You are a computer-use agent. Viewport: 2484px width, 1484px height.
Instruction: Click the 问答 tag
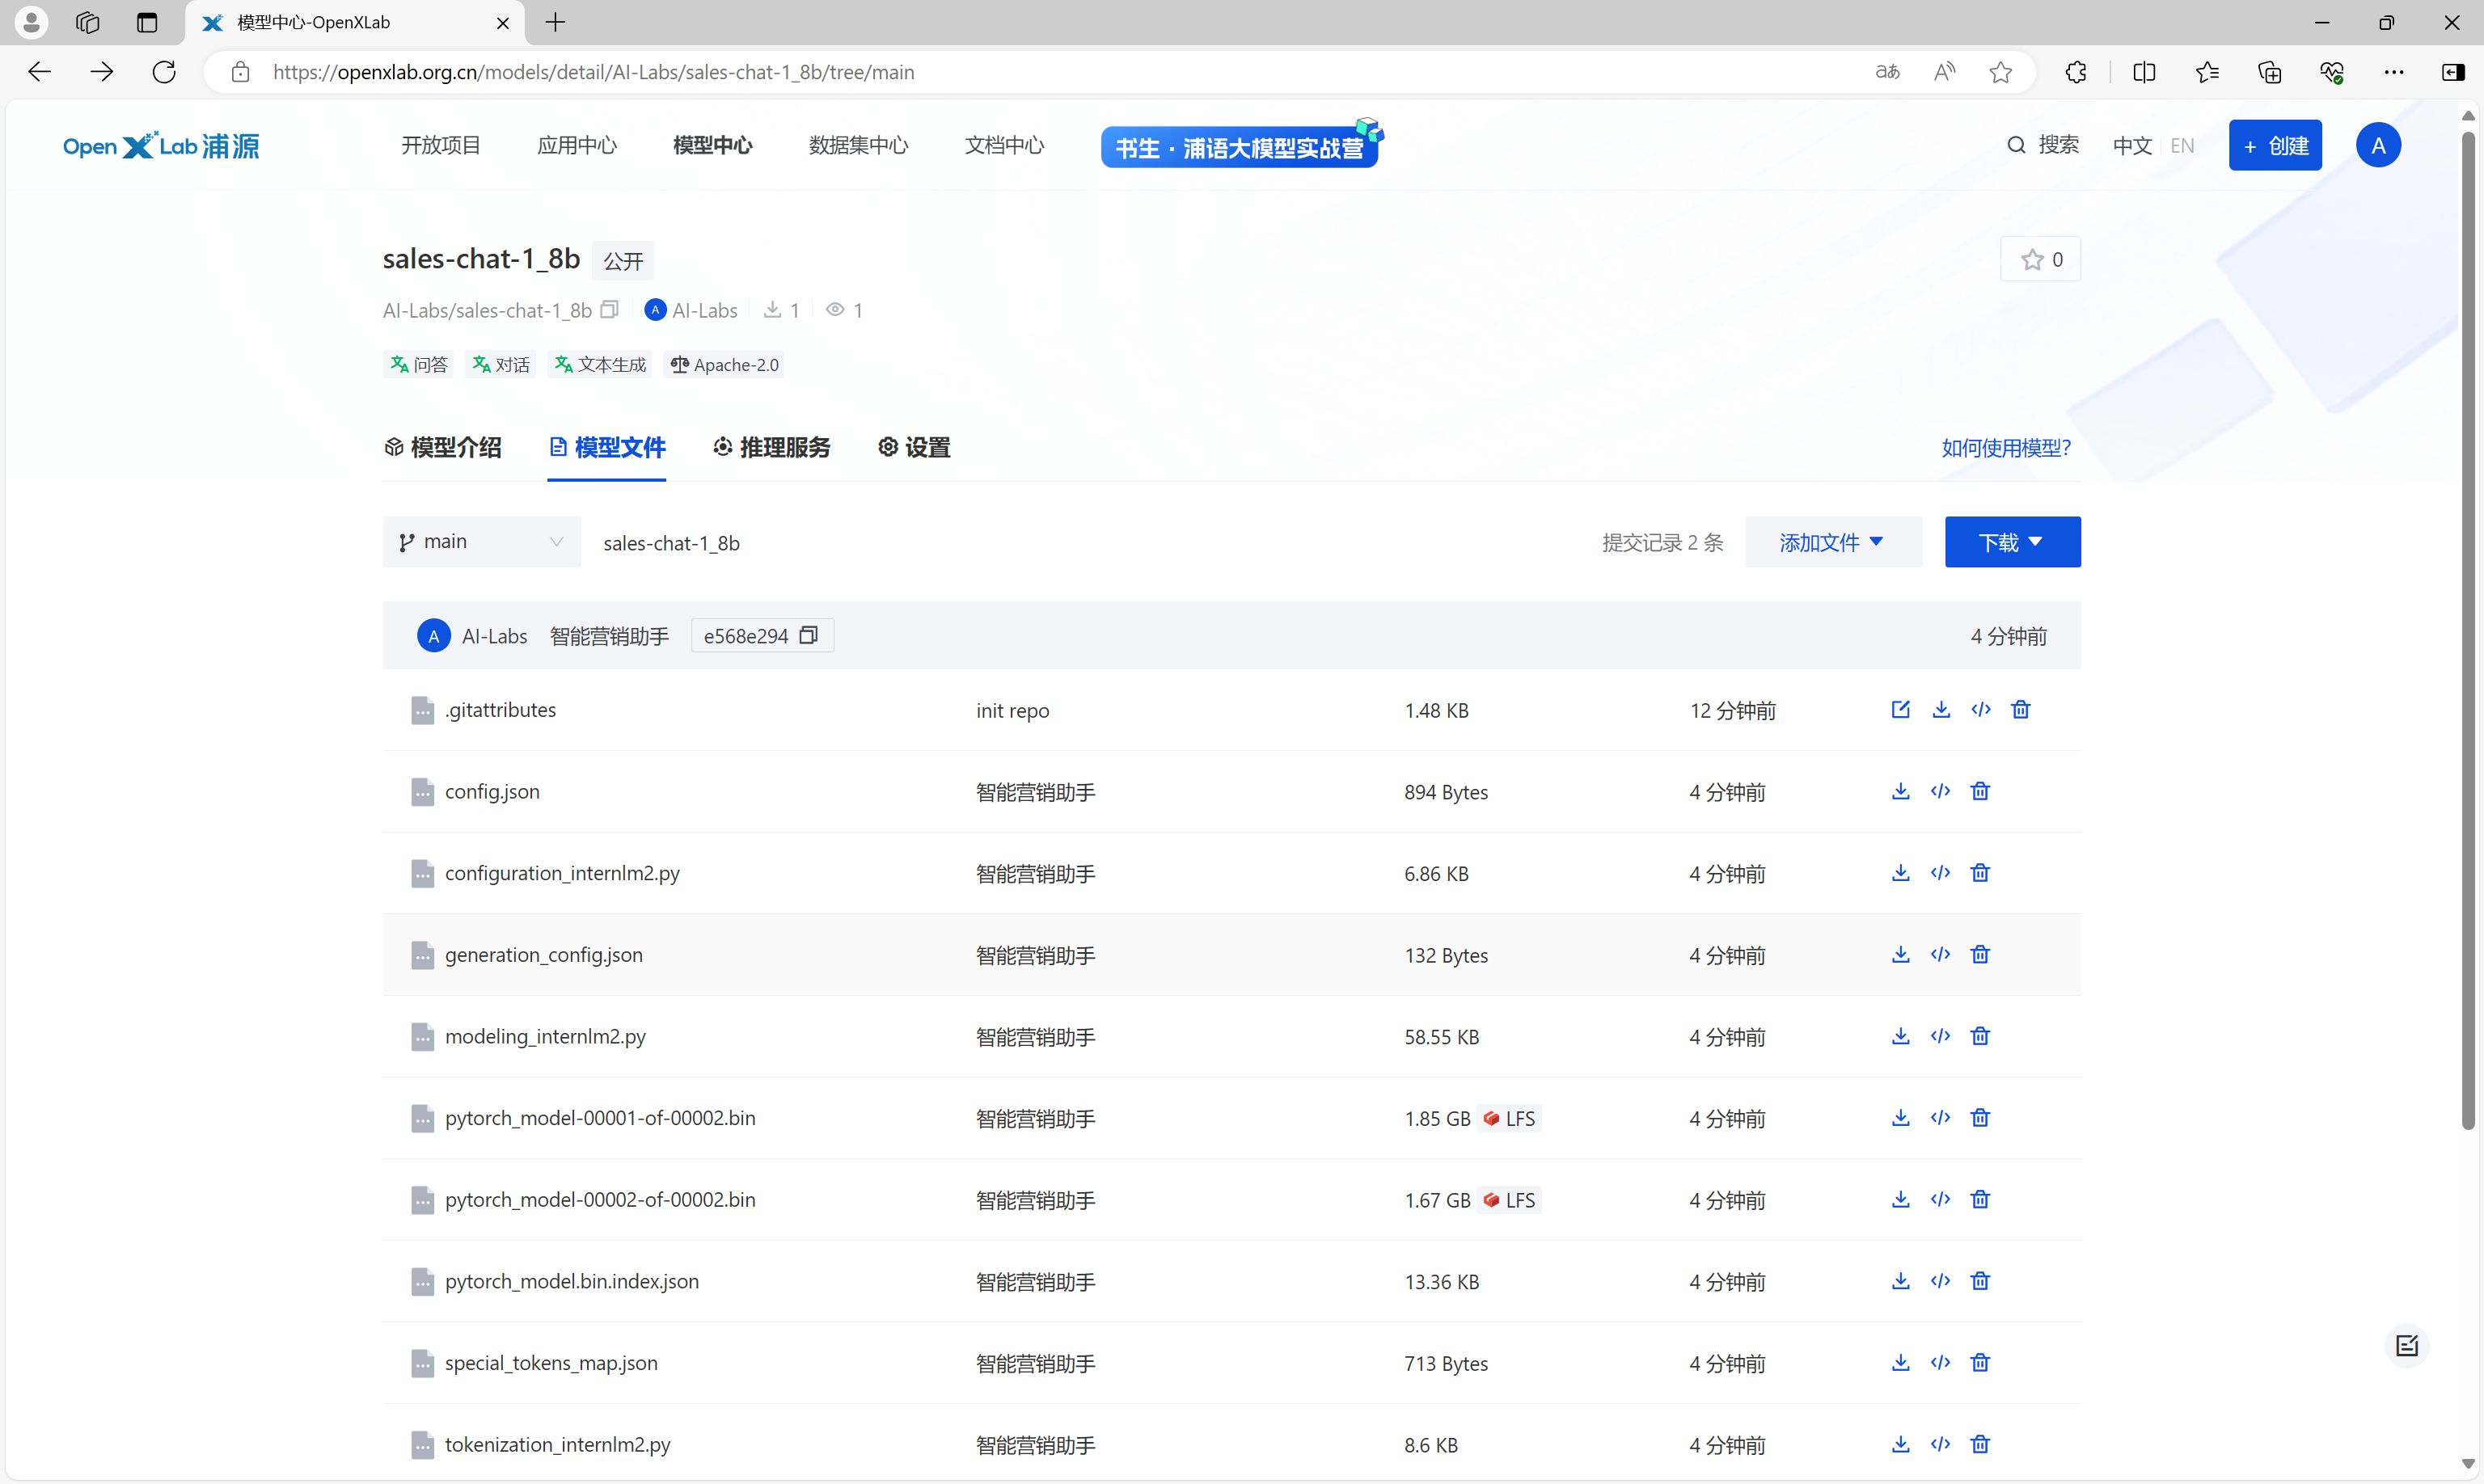419,365
